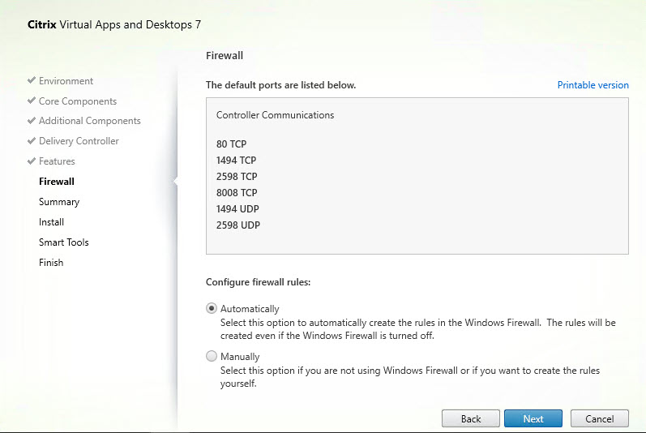Go back with the Back button
The width and height of the screenshot is (646, 433).
click(470, 418)
